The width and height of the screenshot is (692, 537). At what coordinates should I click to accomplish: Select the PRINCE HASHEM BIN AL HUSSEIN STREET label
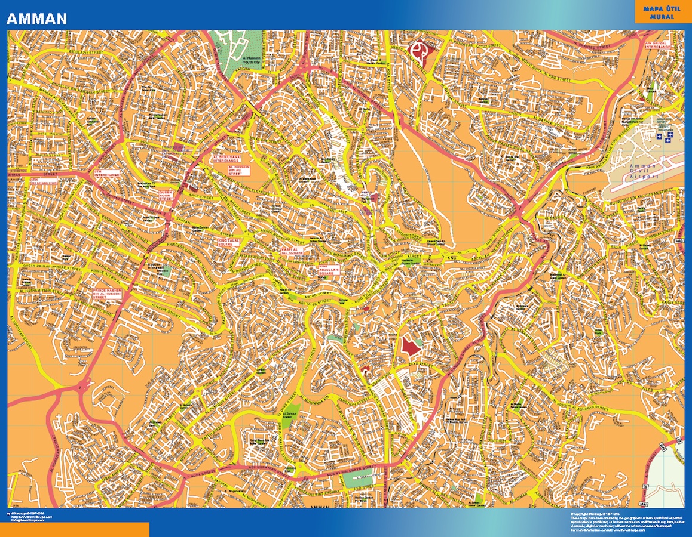107,294
